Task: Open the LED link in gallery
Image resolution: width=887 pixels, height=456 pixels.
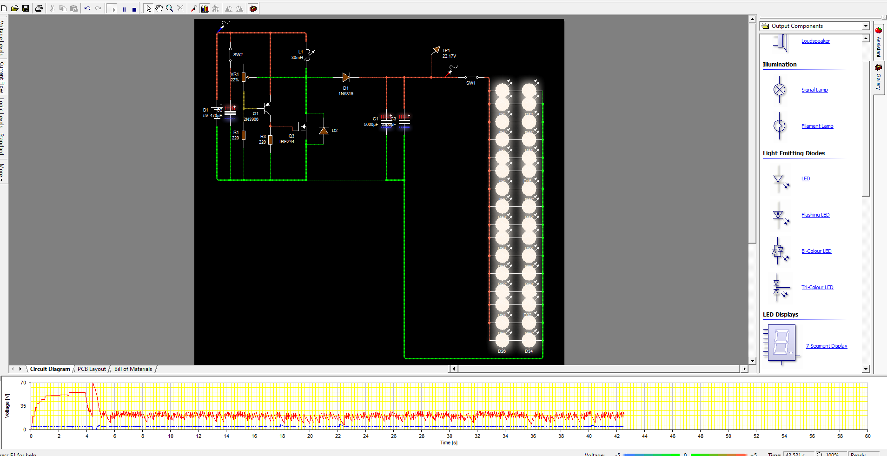Action: [806, 178]
